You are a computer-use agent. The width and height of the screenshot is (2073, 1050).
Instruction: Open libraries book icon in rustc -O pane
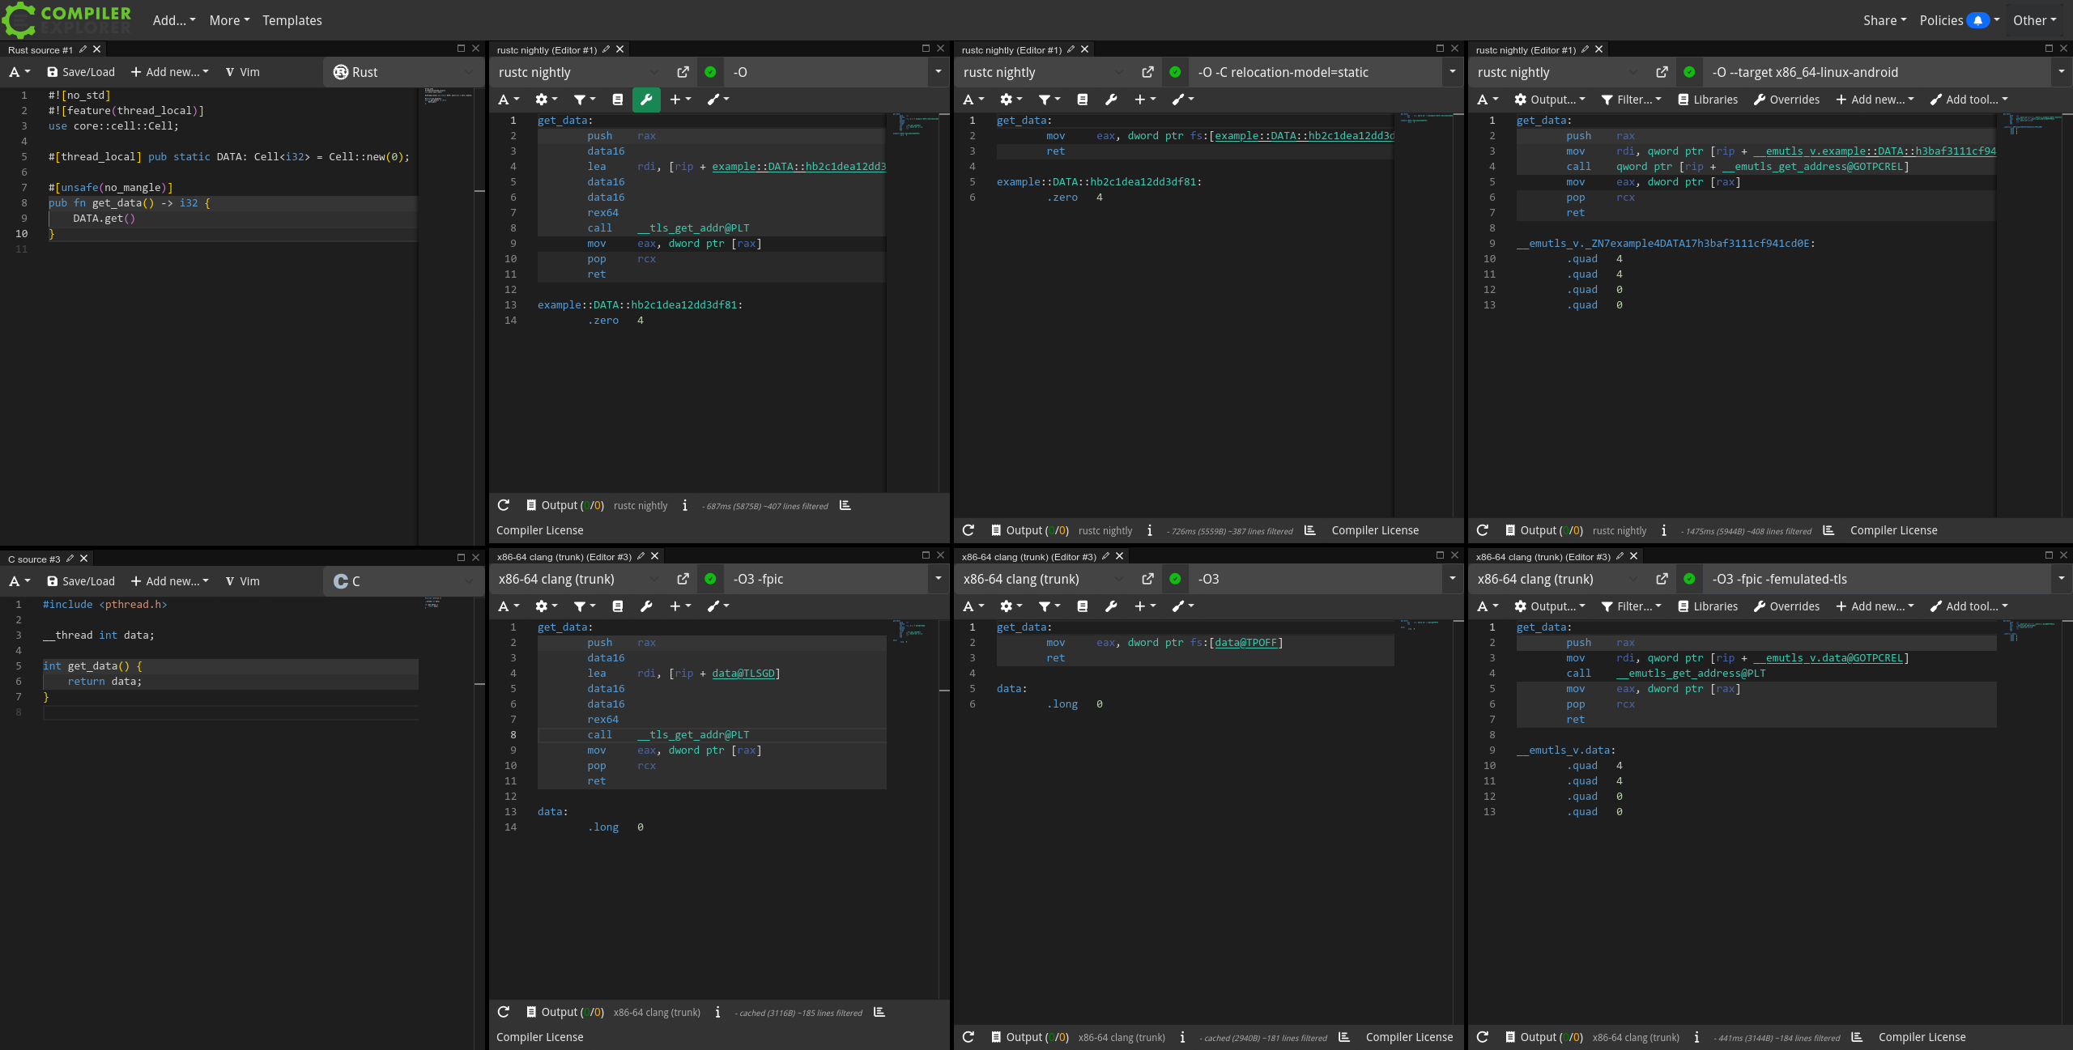618,100
